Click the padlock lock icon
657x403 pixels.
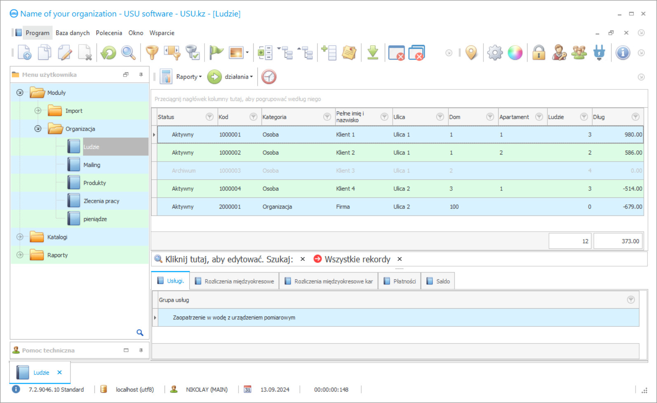coord(539,53)
